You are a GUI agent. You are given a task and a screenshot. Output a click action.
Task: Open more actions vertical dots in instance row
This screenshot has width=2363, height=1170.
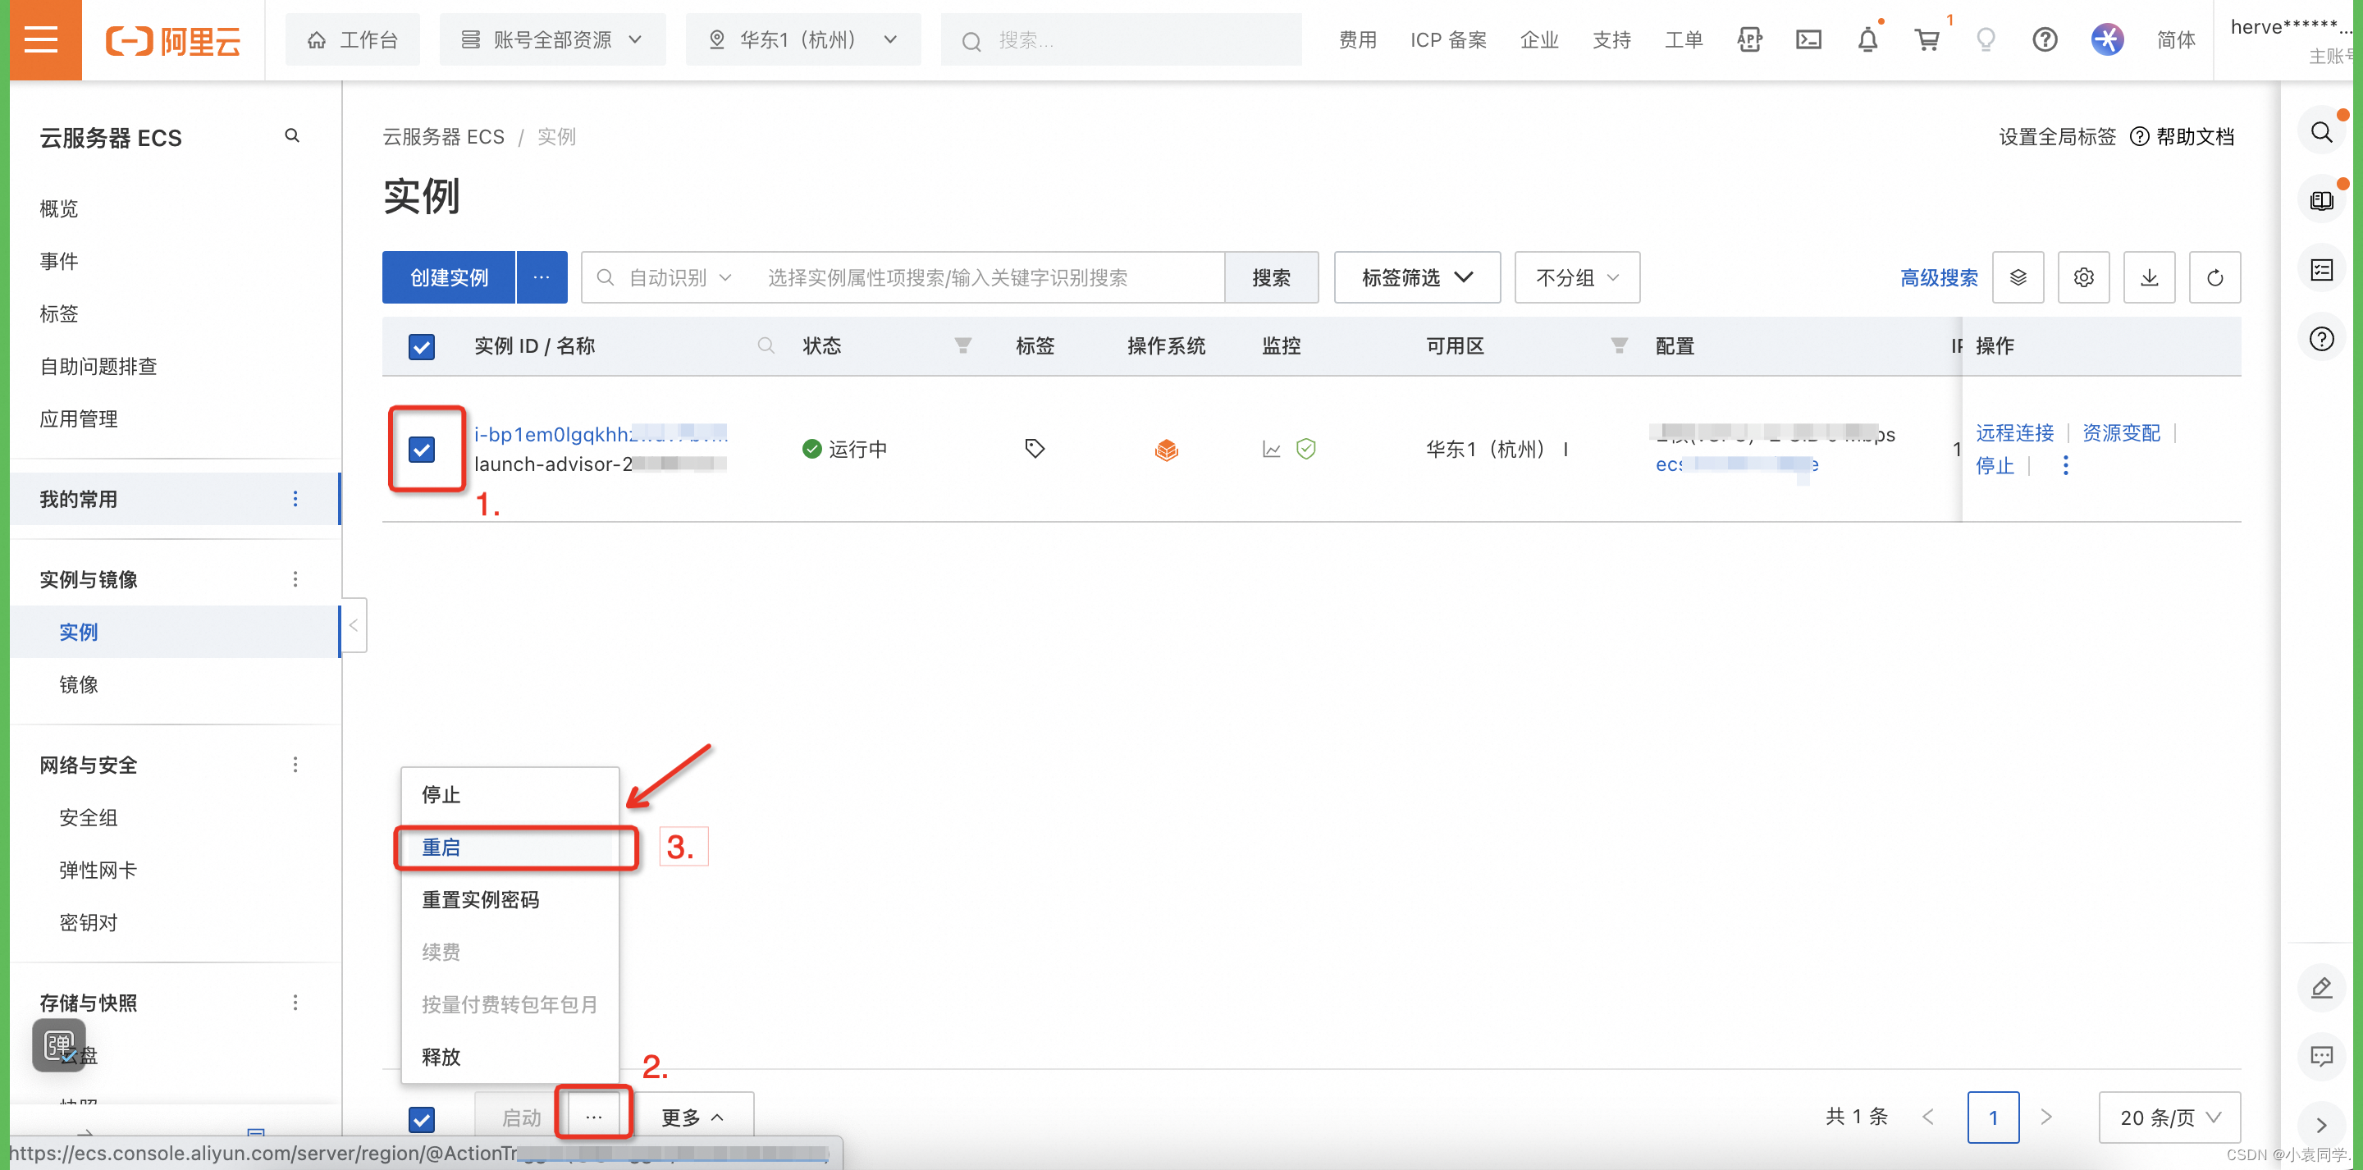2066,465
